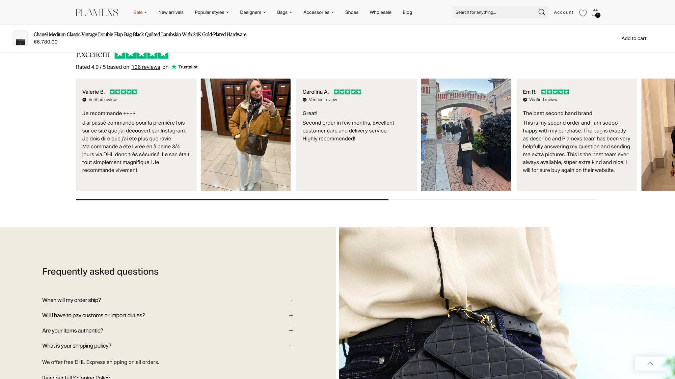Viewport: 675px width, 379px height.
Task: Open the Accessories dropdown
Action: [319, 12]
